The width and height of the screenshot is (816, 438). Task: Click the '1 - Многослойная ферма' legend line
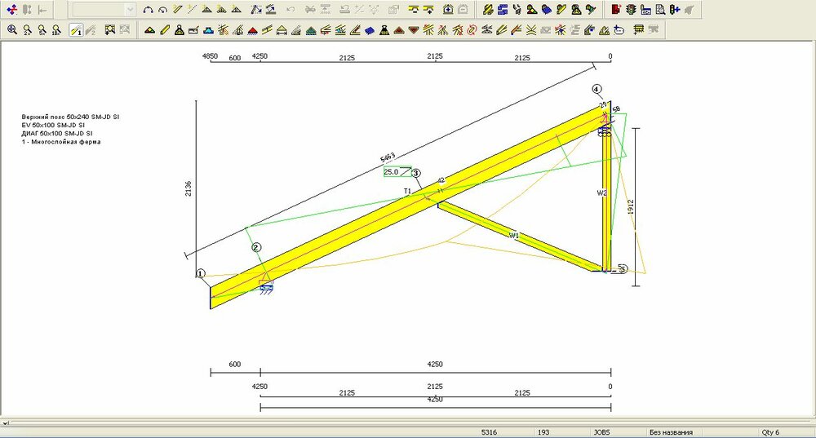61,142
